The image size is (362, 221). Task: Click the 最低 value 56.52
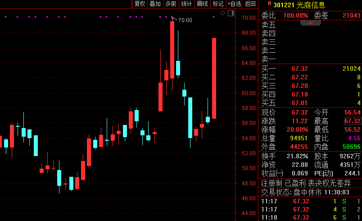point(352,129)
